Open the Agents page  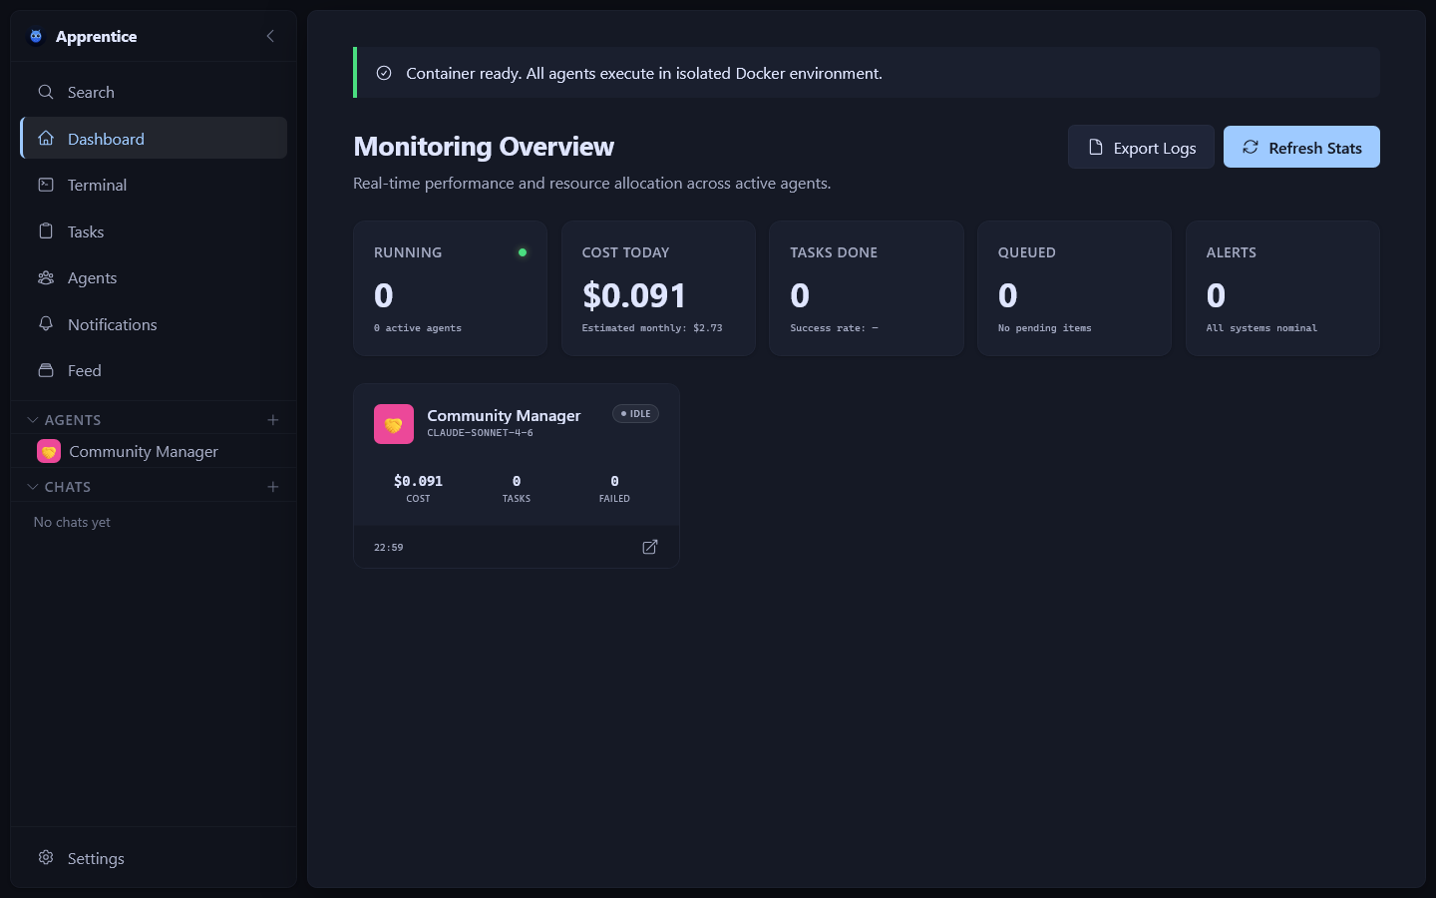[154, 277]
